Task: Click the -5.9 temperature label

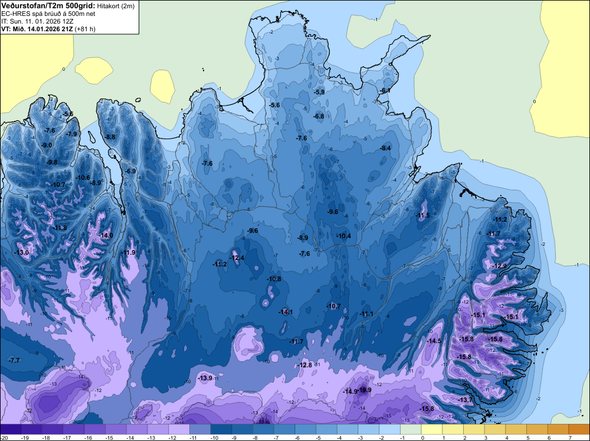Action: [x=319, y=92]
